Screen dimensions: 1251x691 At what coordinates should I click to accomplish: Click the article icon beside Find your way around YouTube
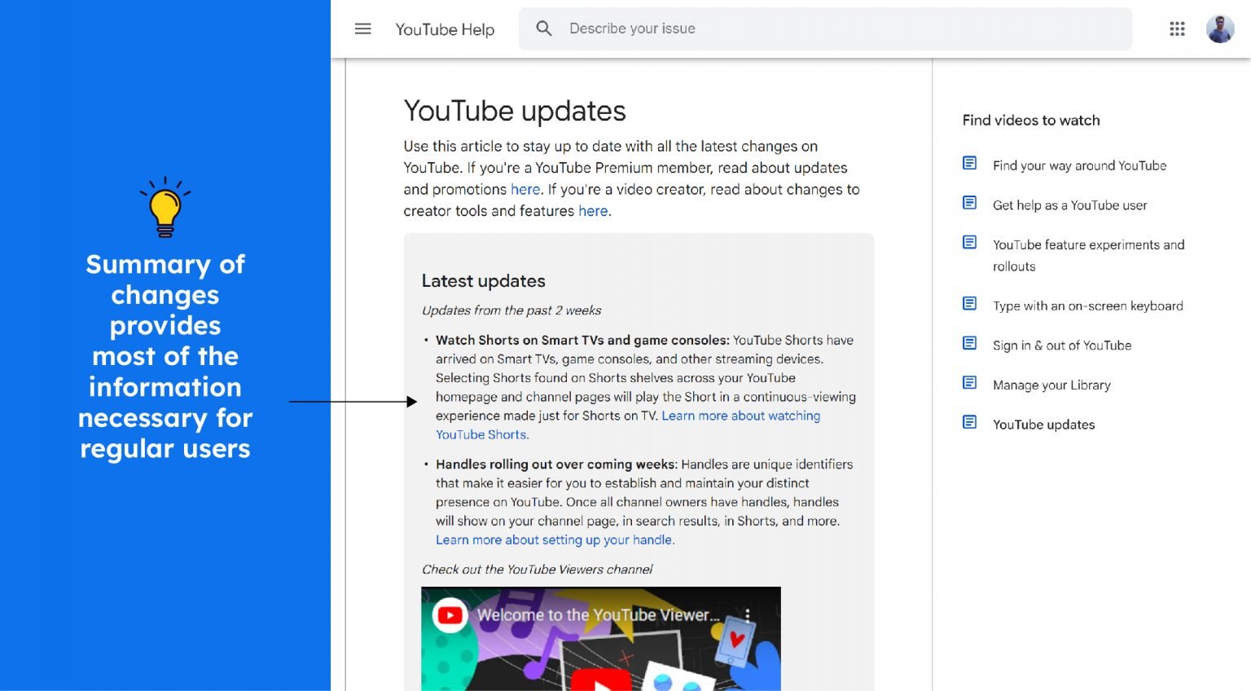tap(969, 163)
